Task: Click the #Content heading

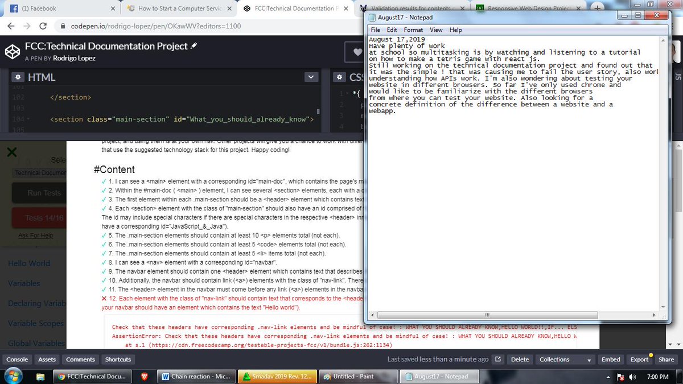Action: tap(114, 170)
